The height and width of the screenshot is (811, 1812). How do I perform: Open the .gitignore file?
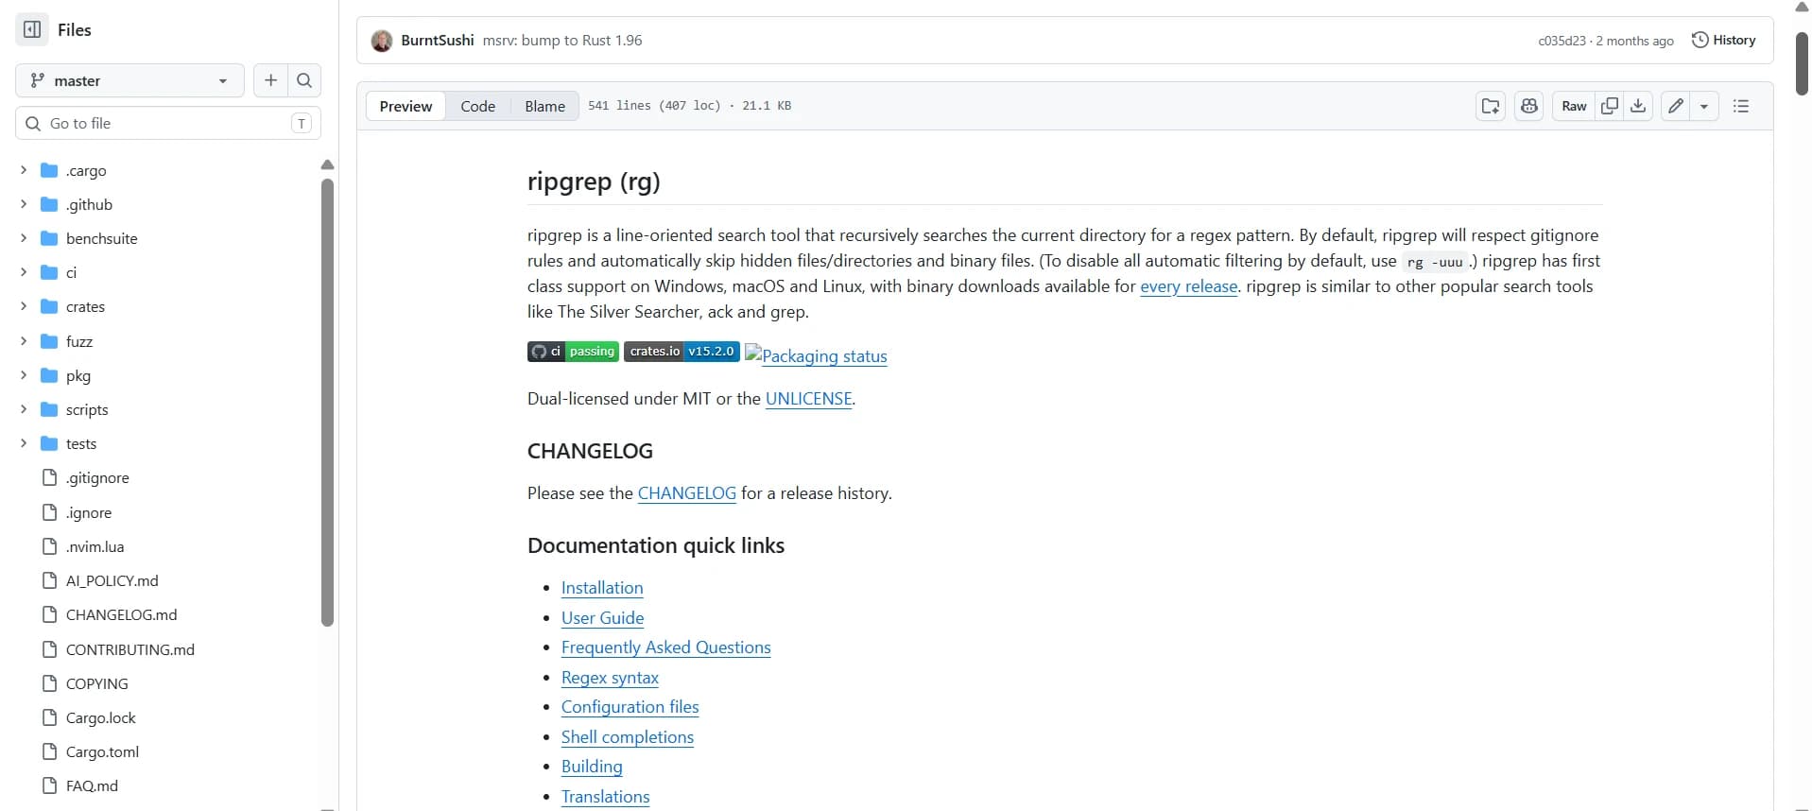tap(97, 478)
